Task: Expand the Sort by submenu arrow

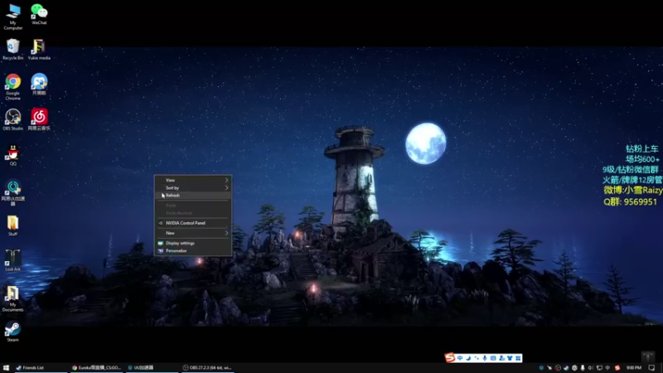Action: (x=226, y=188)
